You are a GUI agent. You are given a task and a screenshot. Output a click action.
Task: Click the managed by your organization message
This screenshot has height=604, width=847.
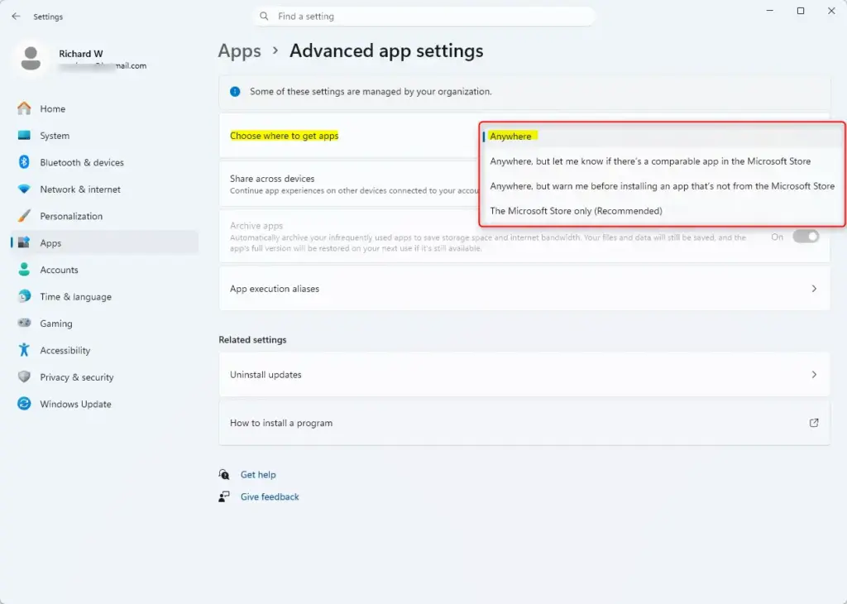coord(371,91)
